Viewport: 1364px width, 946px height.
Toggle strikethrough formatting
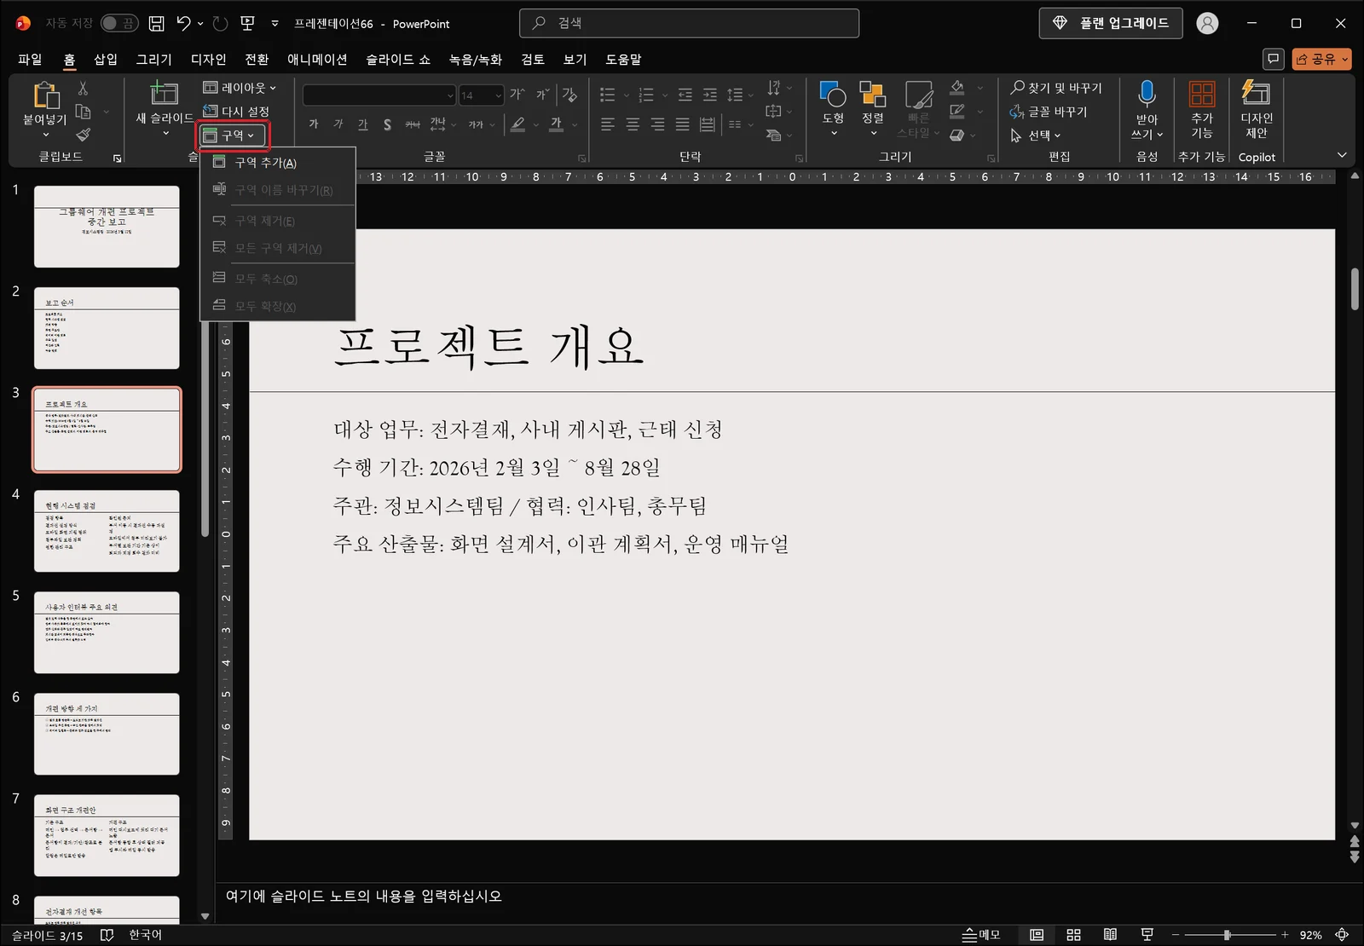(413, 124)
